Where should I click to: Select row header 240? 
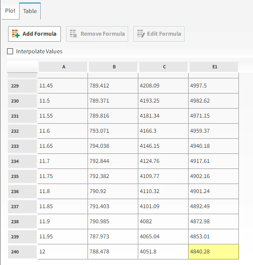point(22,252)
